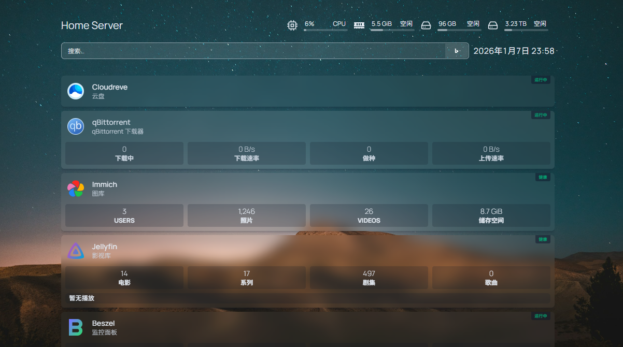This screenshot has height=347, width=623.
Task: Click the memory RAM icon
Action: click(359, 25)
